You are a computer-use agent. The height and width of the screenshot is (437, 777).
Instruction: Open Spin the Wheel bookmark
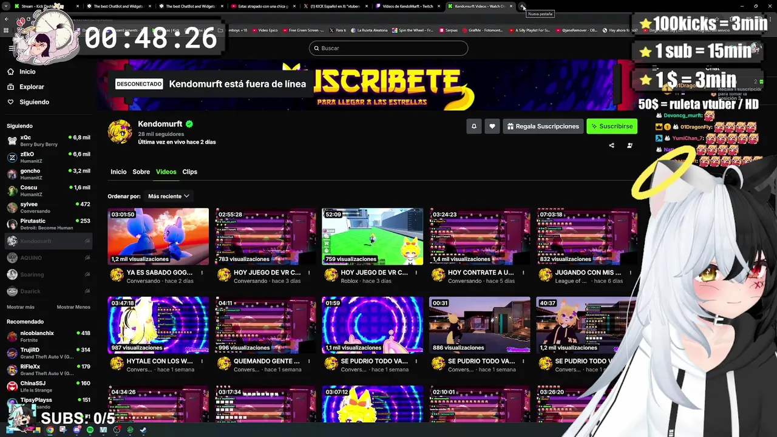tap(413, 30)
